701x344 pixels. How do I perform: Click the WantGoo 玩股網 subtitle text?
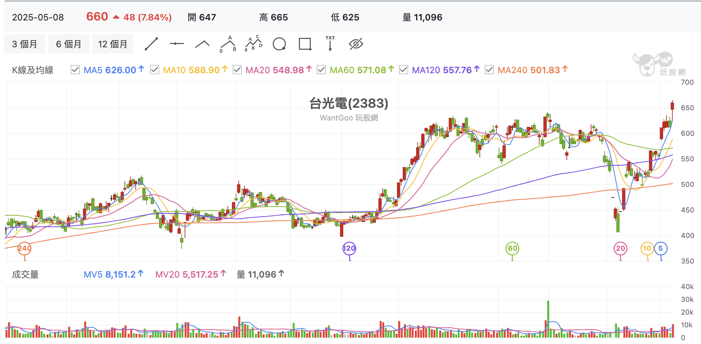pyautogui.click(x=349, y=118)
